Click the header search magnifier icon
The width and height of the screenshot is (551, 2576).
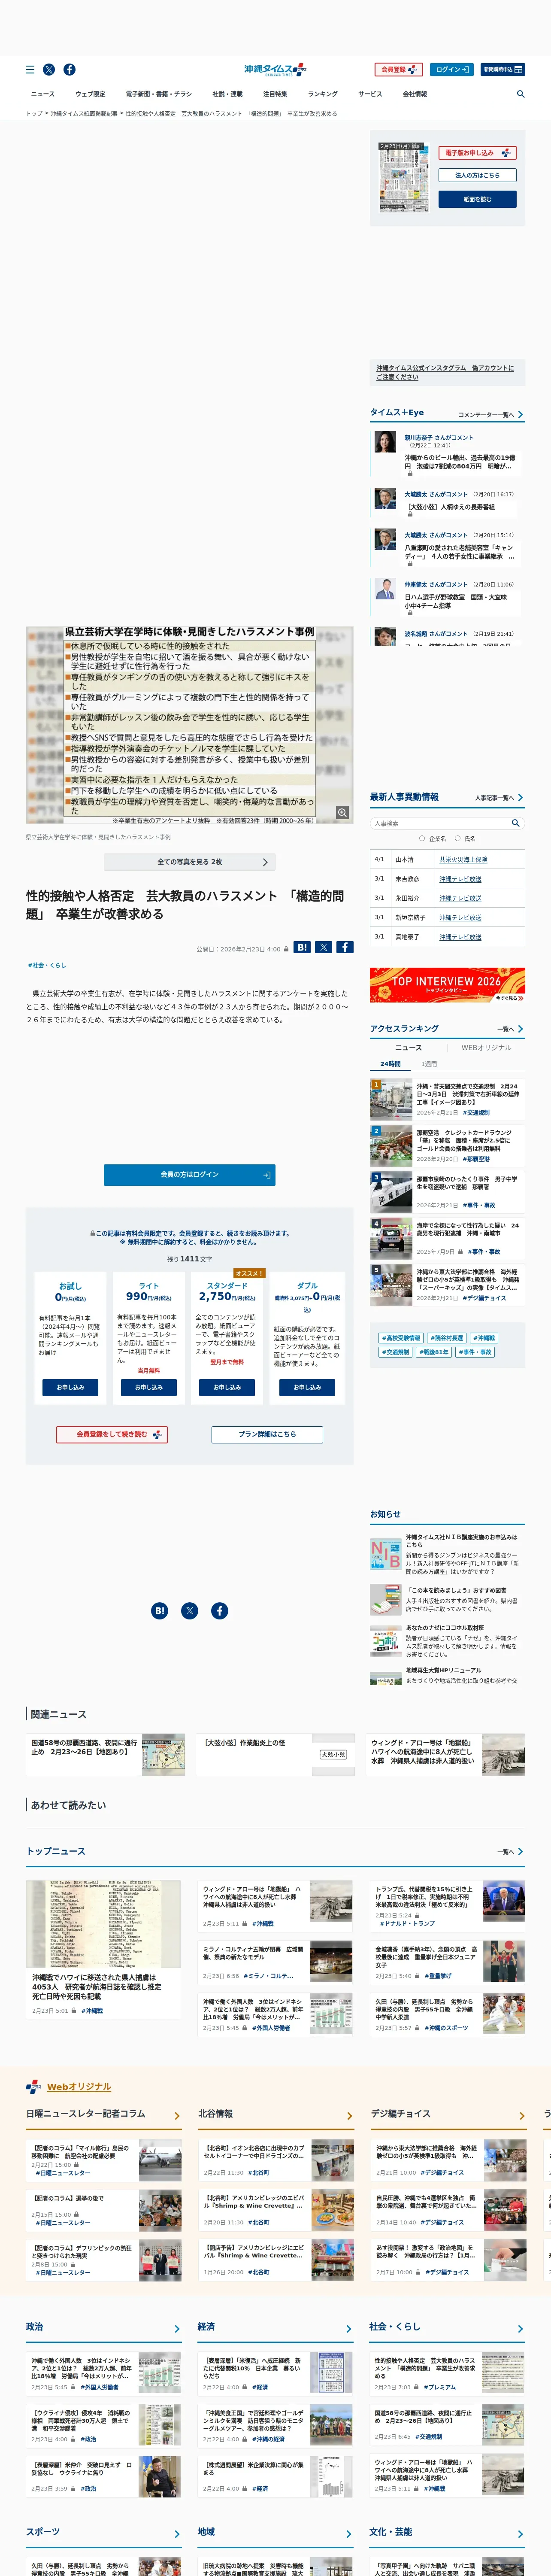[520, 94]
